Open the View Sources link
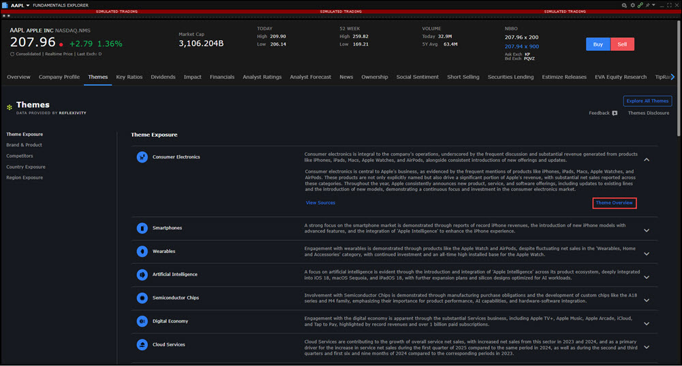Screen dimensions: 682x366 [320, 203]
